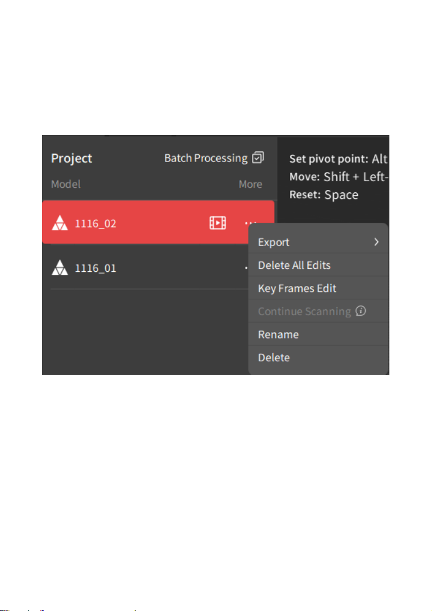
Task: Select the 1116_01 model name
Action: pyautogui.click(x=95, y=268)
